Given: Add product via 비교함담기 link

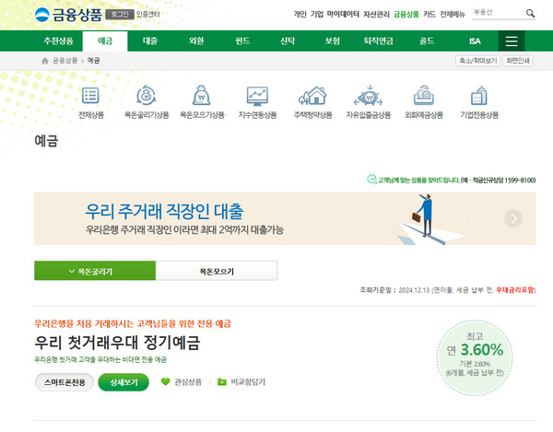Looking at the screenshot, I should point(248,382).
